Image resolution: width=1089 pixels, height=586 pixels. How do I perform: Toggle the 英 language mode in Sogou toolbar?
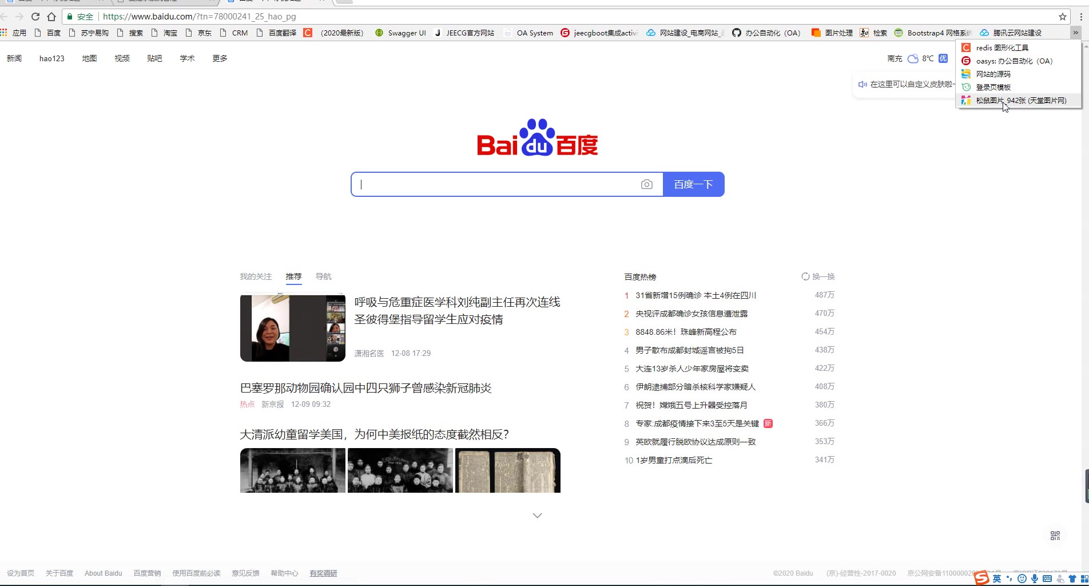997,579
